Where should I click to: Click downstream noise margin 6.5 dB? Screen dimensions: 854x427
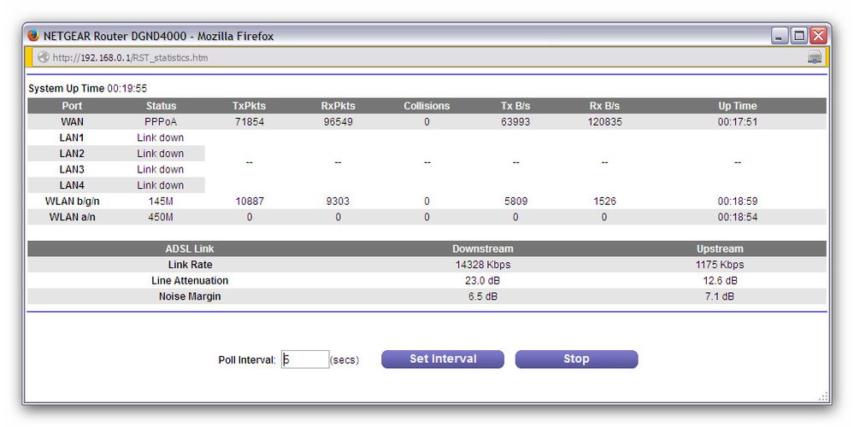[482, 296]
